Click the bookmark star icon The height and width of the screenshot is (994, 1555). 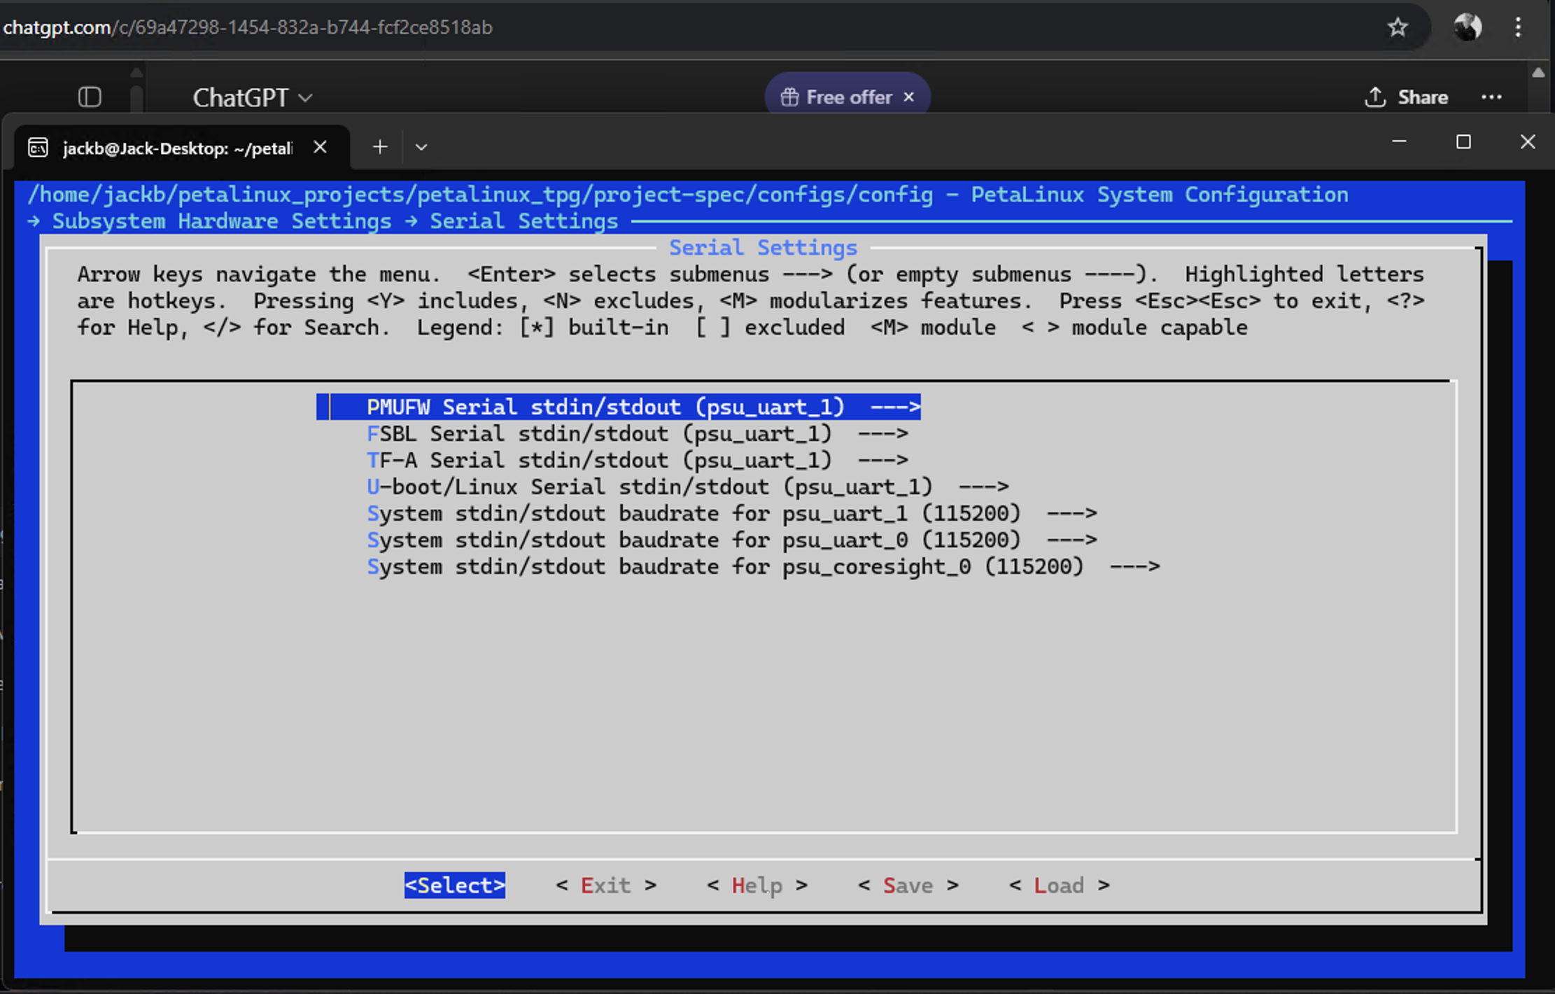pyautogui.click(x=1398, y=27)
